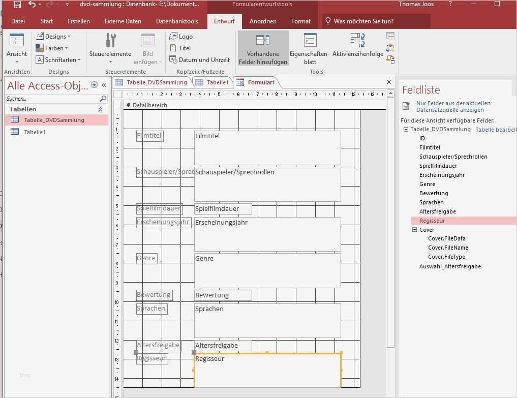Switch to the Anordnen ribbon tab
The width and height of the screenshot is (517, 398).
coord(263,21)
